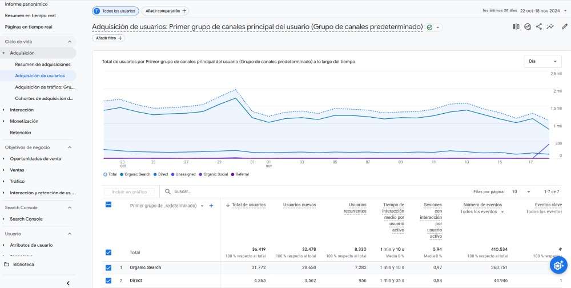Open Páginas en tiempo real
Screen dimensions: 571x288
(29, 27)
